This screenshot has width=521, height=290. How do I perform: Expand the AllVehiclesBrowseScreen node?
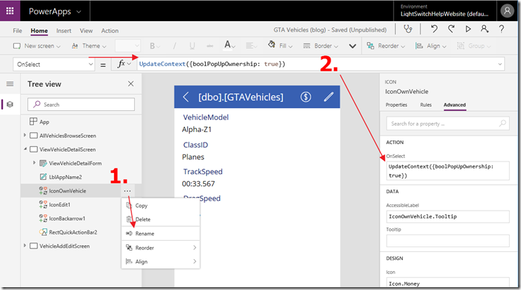coord(25,136)
